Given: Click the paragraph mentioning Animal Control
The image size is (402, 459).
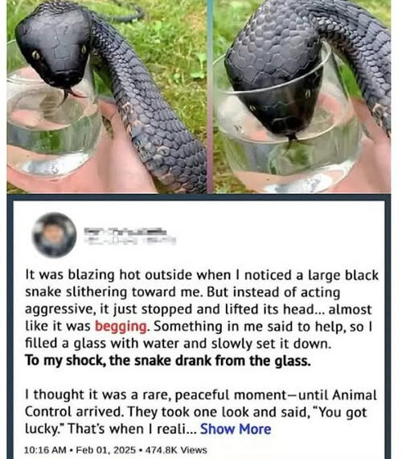Looking at the screenshot, I should point(201,411).
